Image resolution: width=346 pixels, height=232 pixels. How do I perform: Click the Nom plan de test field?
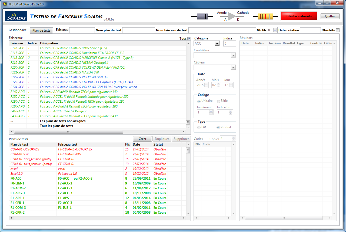(x=139, y=30)
